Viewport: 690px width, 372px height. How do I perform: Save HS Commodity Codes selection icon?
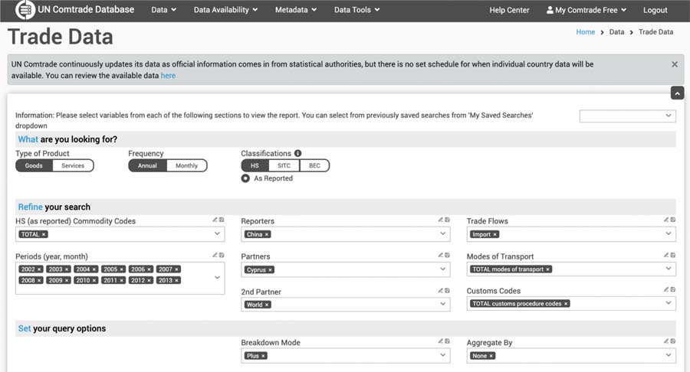[x=222, y=220]
